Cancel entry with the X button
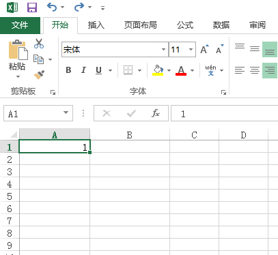Image resolution: width=278 pixels, height=255 pixels. pyautogui.click(x=107, y=113)
